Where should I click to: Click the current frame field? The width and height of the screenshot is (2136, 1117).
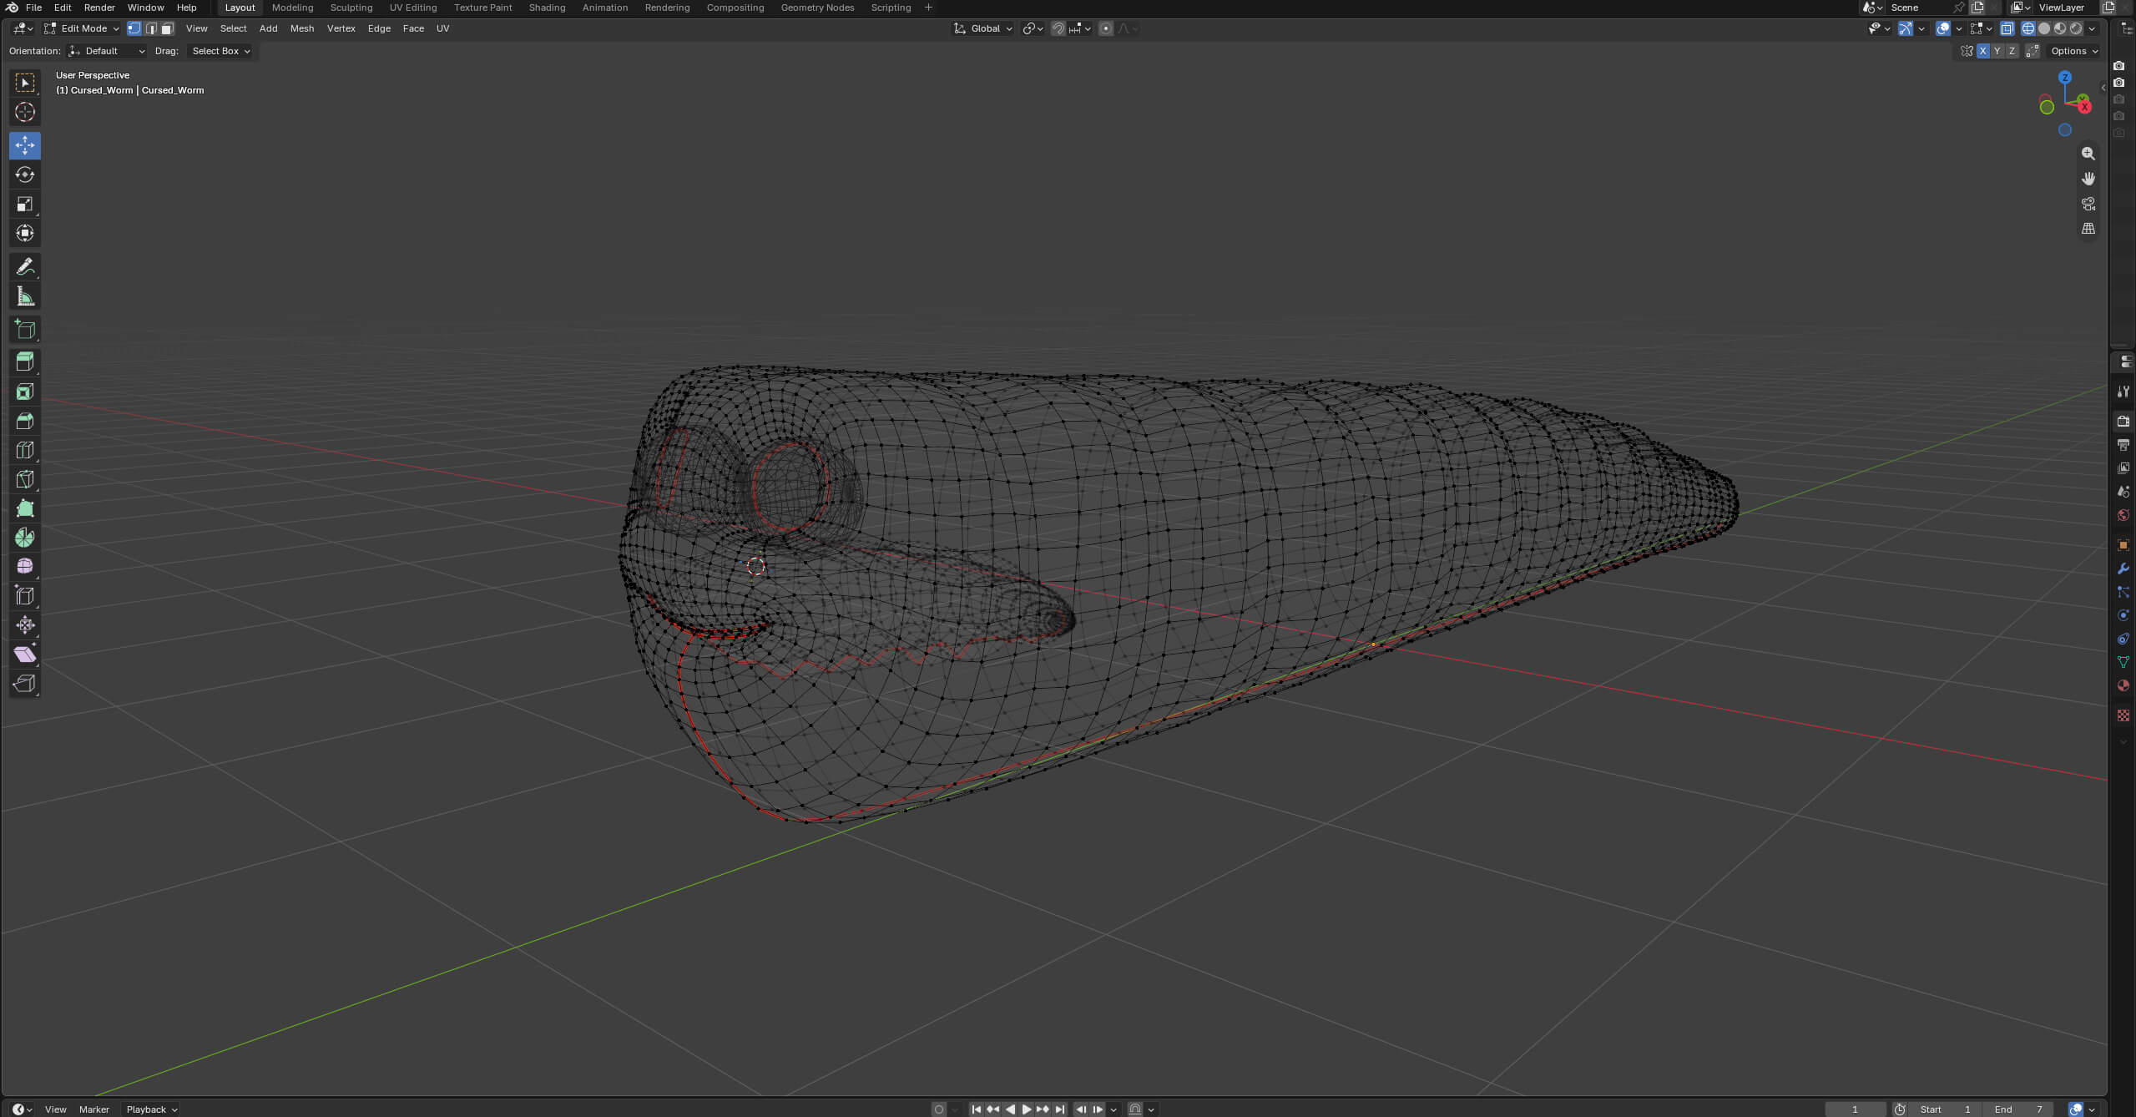pyautogui.click(x=1855, y=1109)
